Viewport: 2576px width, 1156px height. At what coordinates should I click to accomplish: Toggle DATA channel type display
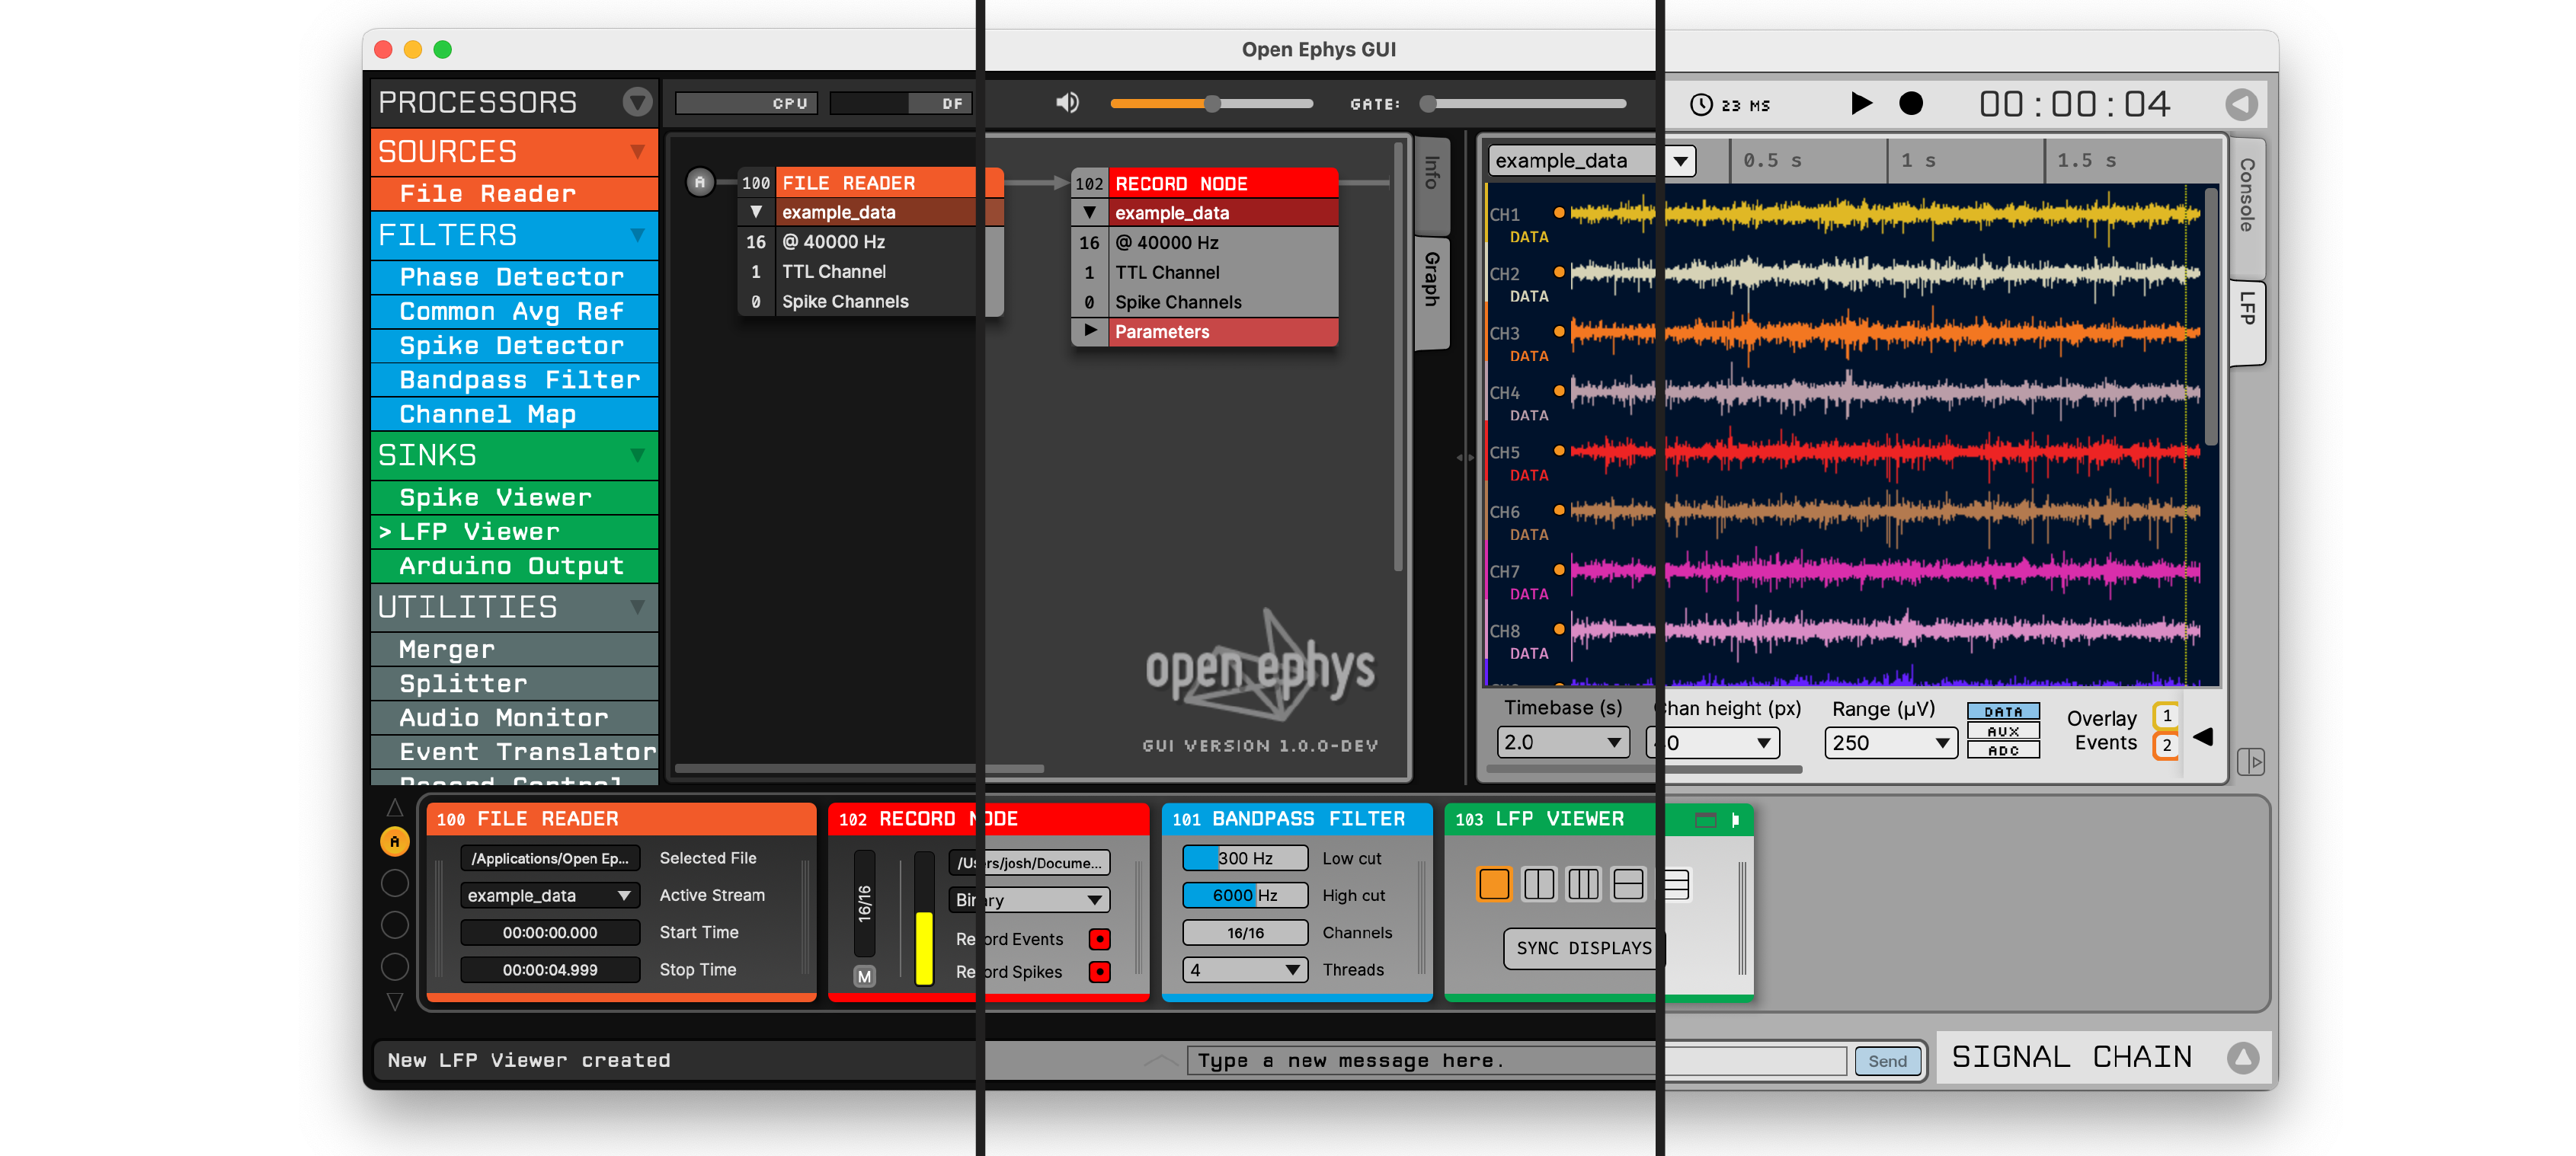point(2003,711)
